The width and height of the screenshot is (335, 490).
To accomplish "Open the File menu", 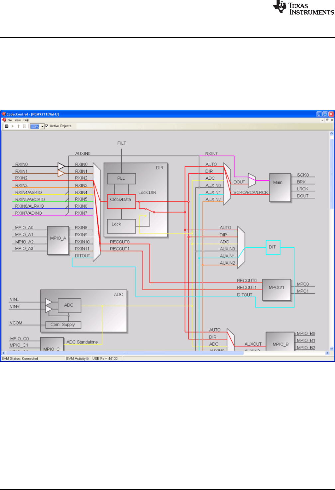I will coord(10,120).
